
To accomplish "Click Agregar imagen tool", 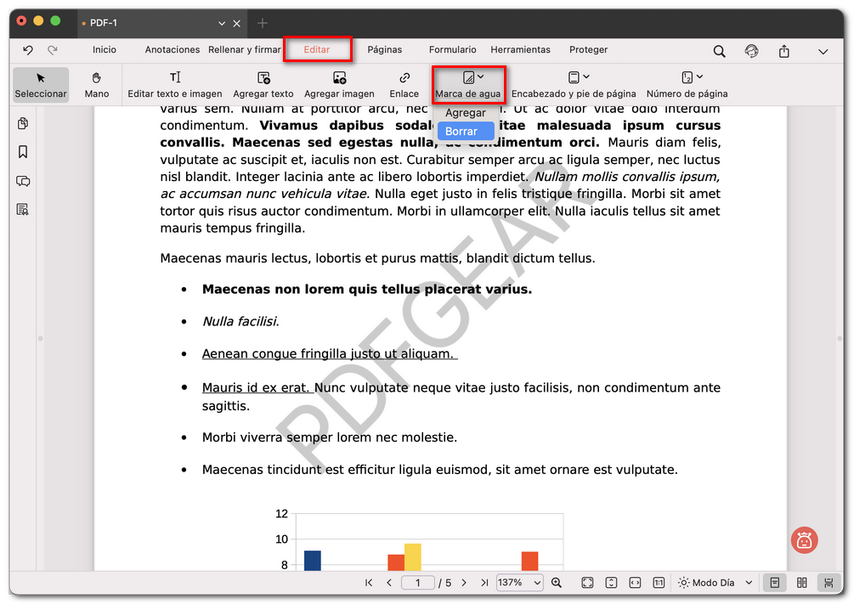I will pyautogui.click(x=339, y=84).
